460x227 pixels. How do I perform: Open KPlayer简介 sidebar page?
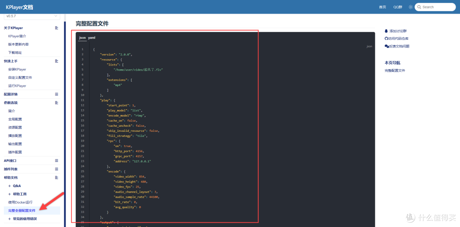tap(17, 36)
